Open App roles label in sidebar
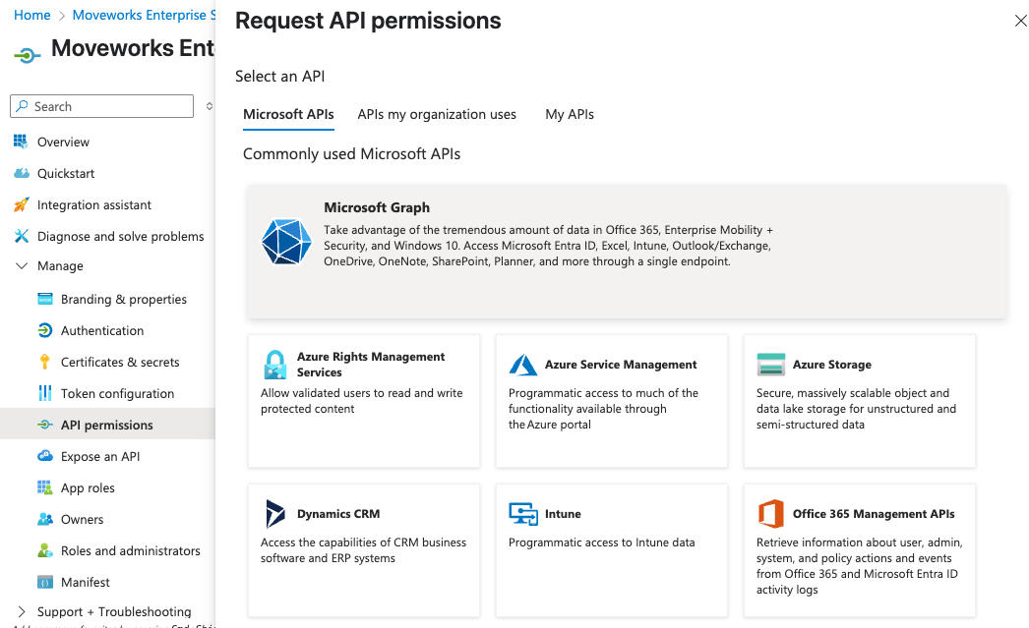1029x628 pixels. coord(88,487)
